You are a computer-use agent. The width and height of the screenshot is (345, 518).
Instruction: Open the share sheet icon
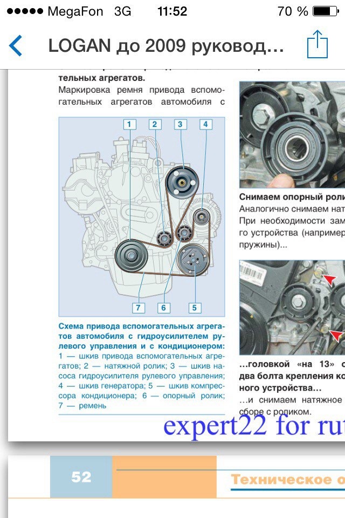coord(318,44)
